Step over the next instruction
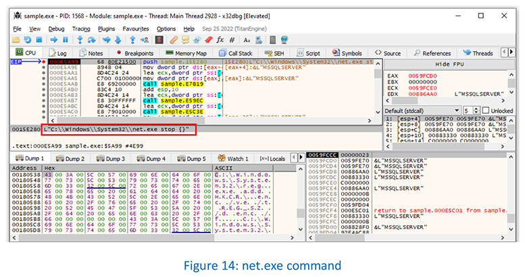 pos(91,40)
